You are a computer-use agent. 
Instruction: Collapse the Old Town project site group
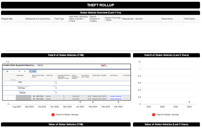(x=17, y=87)
